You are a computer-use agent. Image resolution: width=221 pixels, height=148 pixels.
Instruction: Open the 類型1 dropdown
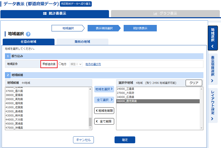coord(76,64)
